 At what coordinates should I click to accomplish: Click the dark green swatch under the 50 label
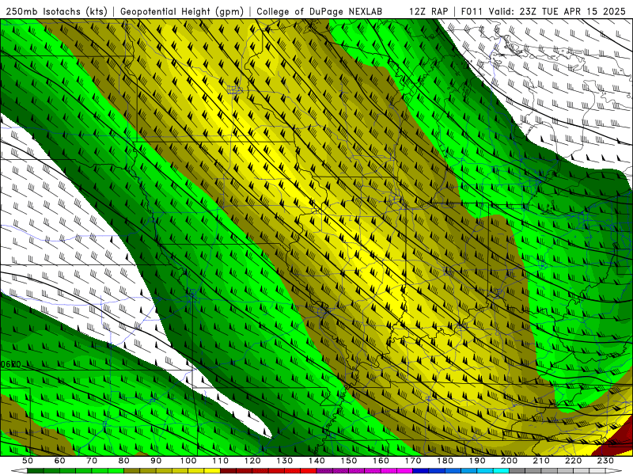point(36,471)
